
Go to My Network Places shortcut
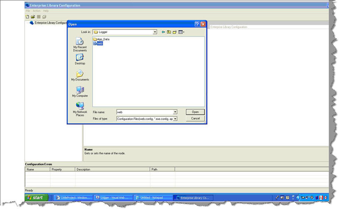(80, 109)
